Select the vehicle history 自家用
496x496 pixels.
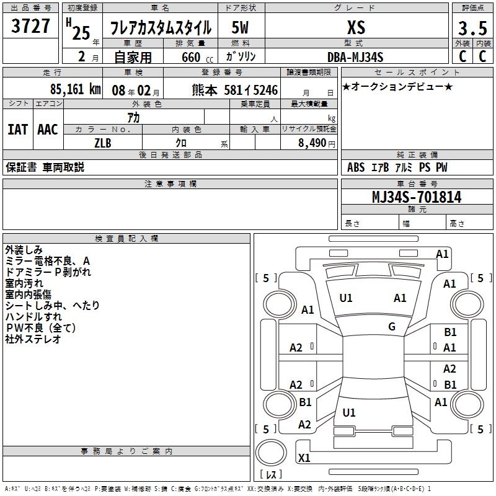133,57
